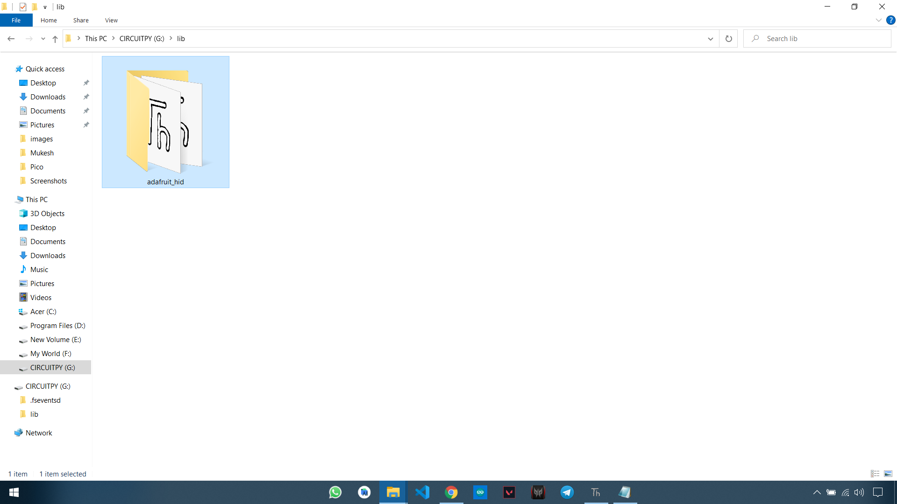The image size is (897, 504).
Task: Switch to the View ribbon tab
Action: coord(111,20)
